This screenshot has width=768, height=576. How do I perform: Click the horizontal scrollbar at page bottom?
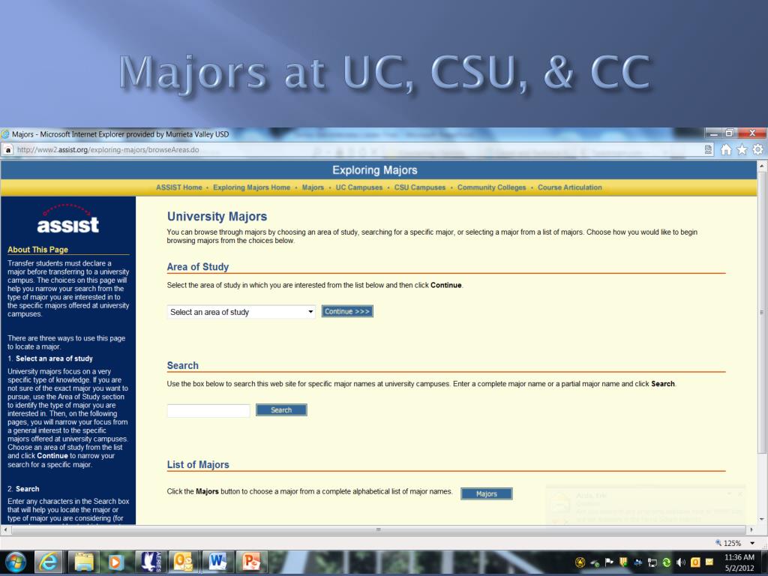pyautogui.click(x=378, y=530)
